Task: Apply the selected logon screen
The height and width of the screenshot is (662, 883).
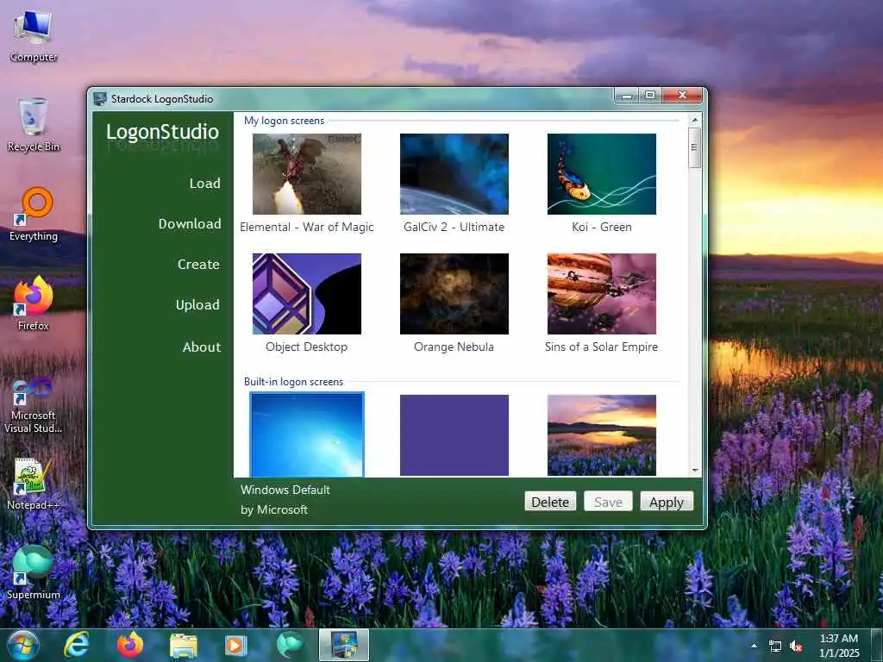Action: tap(667, 502)
